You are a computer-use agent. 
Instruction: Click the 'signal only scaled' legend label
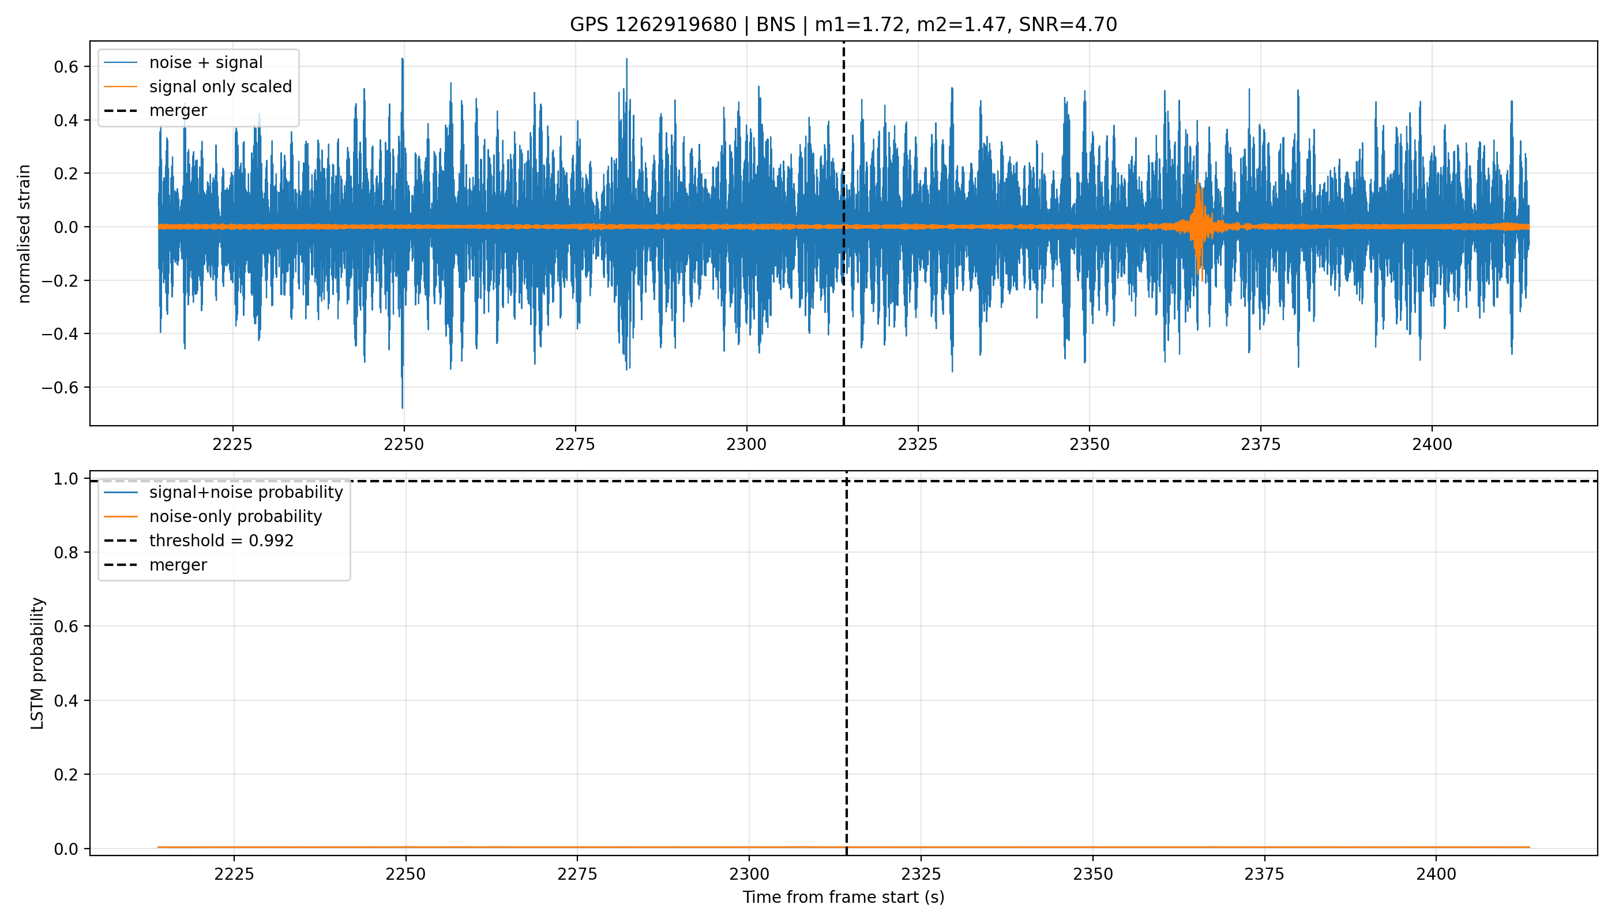[x=220, y=86]
